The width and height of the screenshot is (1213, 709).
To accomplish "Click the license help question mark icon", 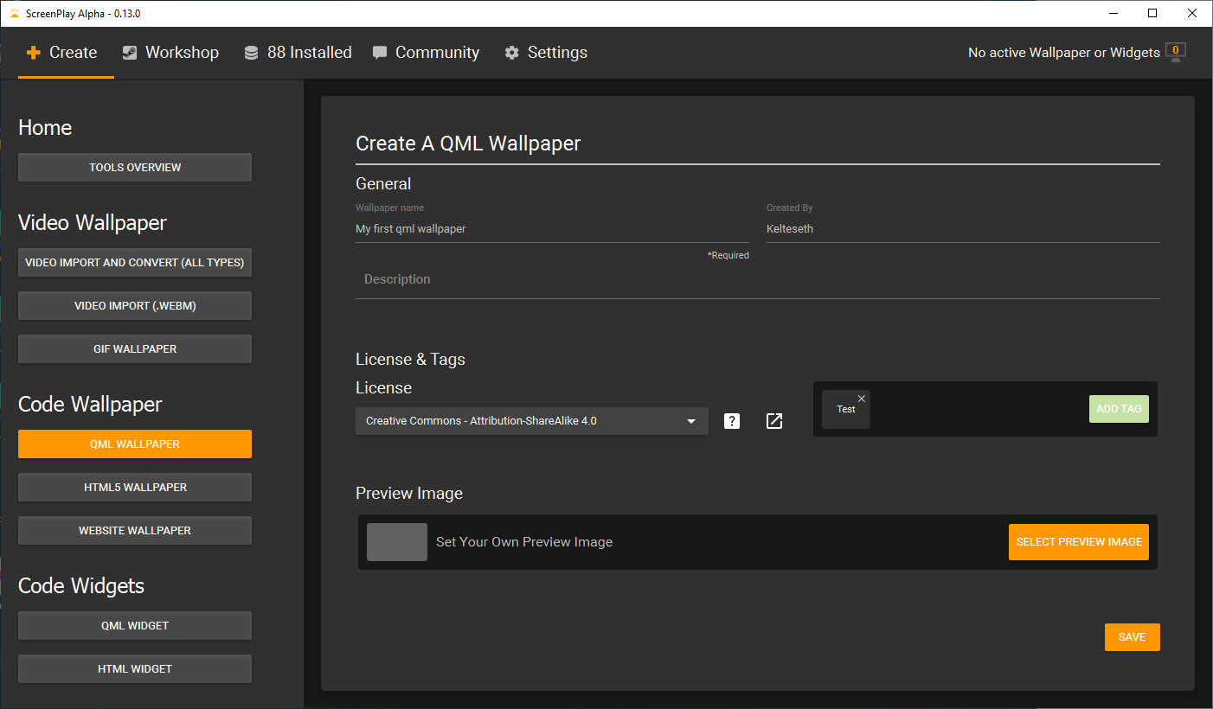I will (x=732, y=421).
